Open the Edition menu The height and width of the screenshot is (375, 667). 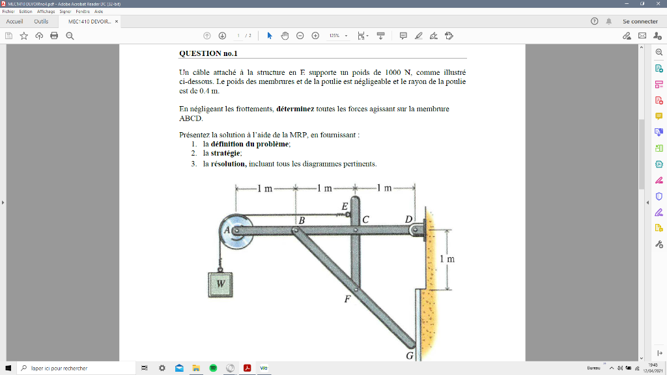point(25,12)
